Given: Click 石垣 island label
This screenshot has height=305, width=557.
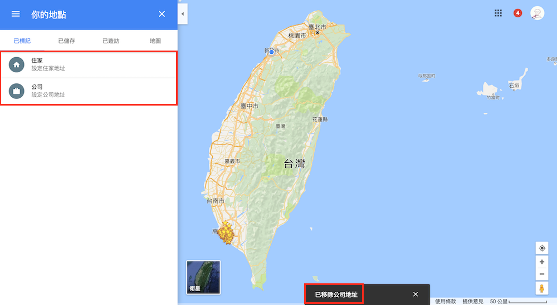Looking at the screenshot, I should (x=514, y=86).
